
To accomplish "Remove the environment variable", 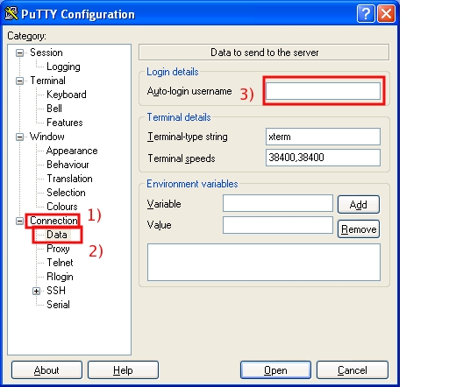I will click(x=359, y=229).
